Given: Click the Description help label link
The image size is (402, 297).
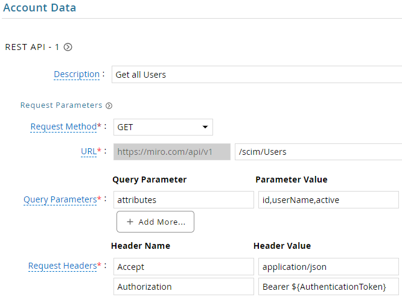Looking at the screenshot, I should point(77,74).
